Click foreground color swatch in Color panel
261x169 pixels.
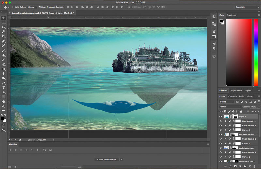click(221, 21)
